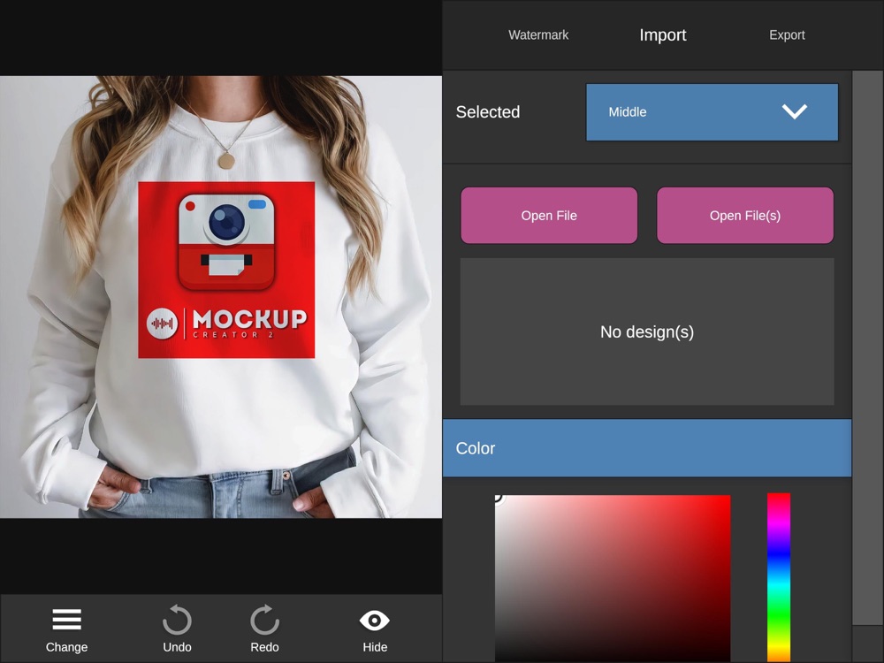Click the "Selected" label text
This screenshot has width=884, height=663.
[488, 111]
